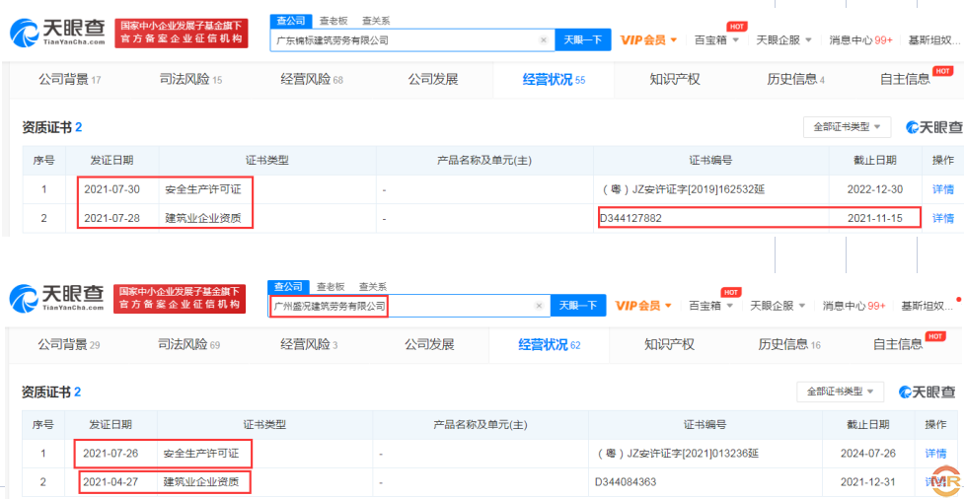Click expiry date 2021-12-31
Screen dimensions: 964x499
pyautogui.click(x=868, y=481)
